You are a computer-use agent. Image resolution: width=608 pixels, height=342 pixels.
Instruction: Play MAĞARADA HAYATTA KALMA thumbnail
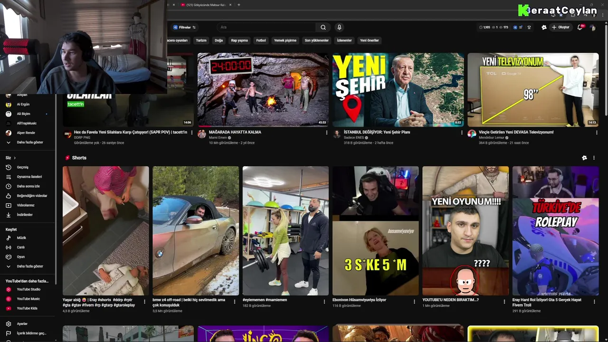pyautogui.click(x=263, y=89)
